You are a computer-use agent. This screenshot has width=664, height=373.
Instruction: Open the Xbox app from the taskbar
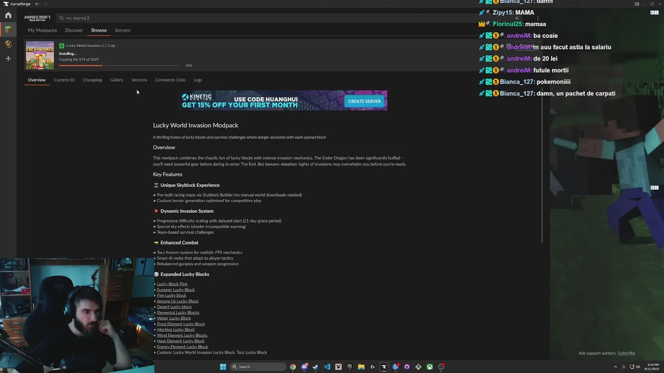[x=430, y=367]
